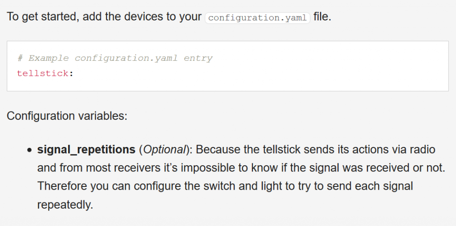Click the inline configuration.yaml code label
456x226 pixels.
(258, 18)
